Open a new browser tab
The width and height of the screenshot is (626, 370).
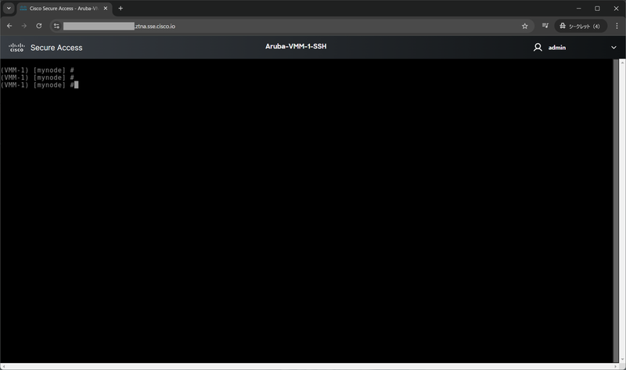click(121, 9)
